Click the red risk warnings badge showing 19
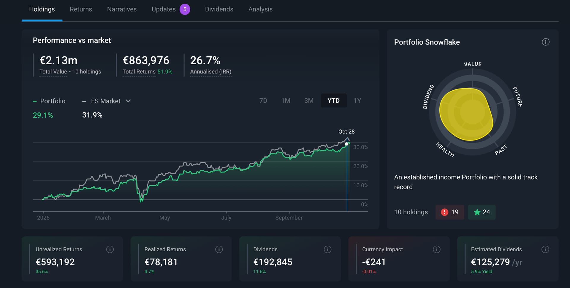The height and width of the screenshot is (288, 570). pos(449,212)
